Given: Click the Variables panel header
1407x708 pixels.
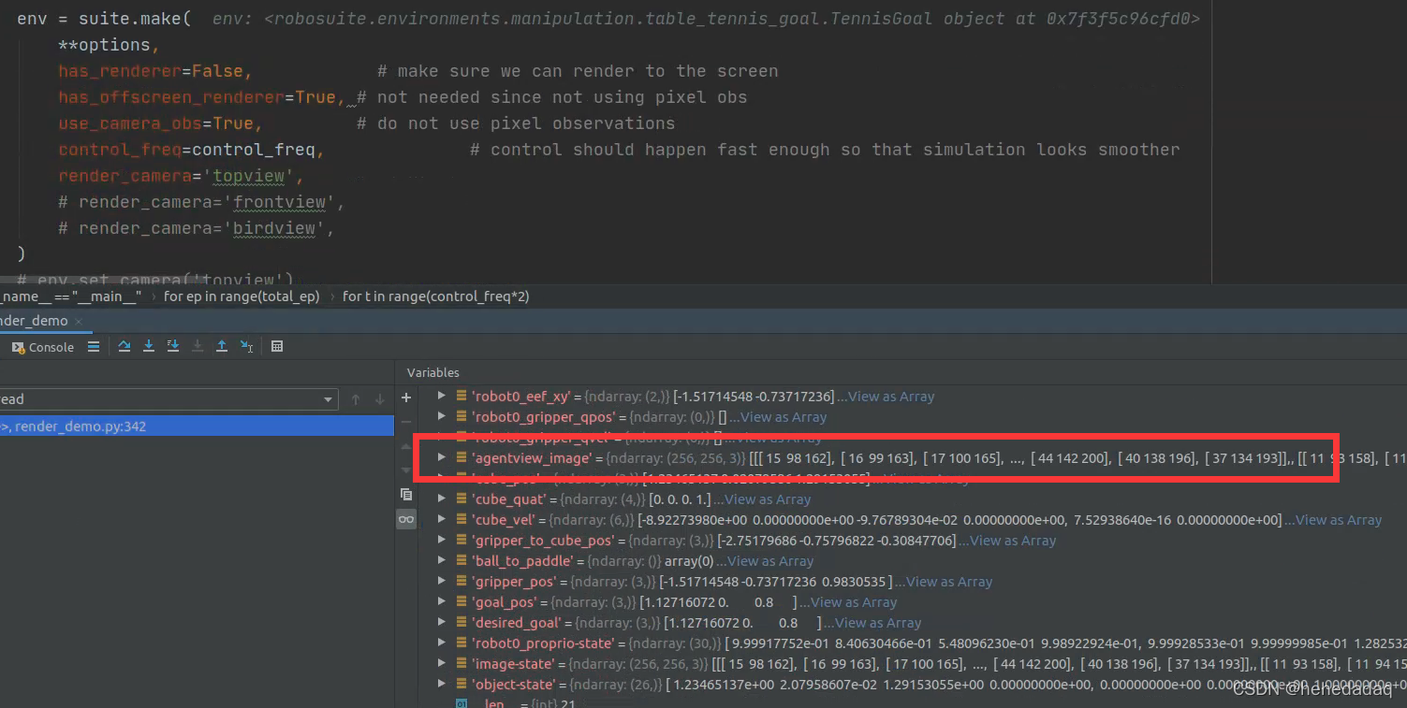Looking at the screenshot, I should (433, 372).
